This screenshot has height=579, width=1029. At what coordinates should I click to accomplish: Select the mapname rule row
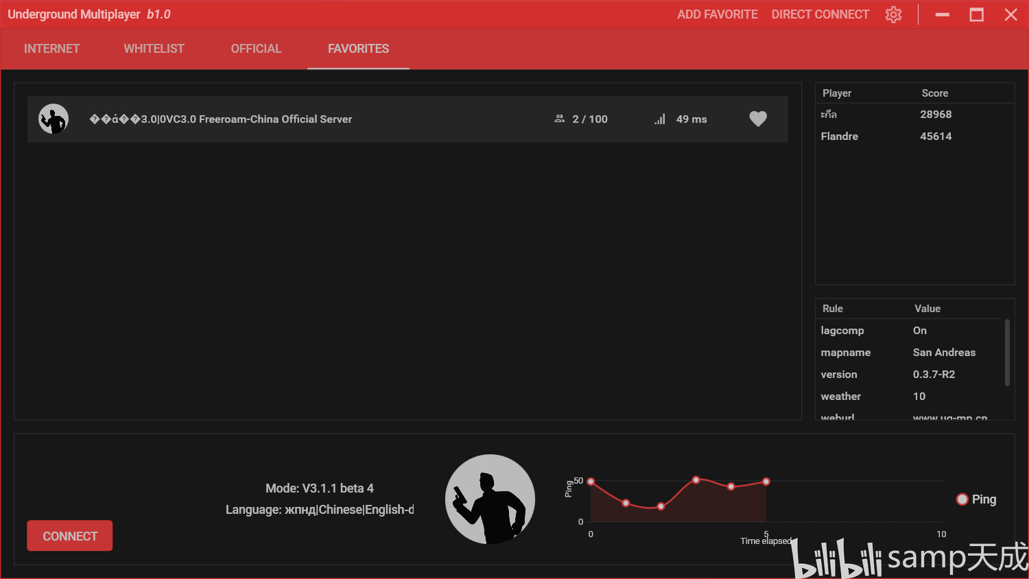tap(910, 353)
